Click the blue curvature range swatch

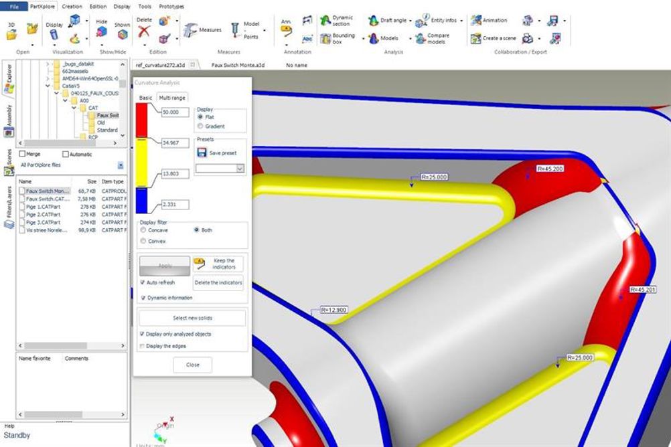tap(142, 201)
